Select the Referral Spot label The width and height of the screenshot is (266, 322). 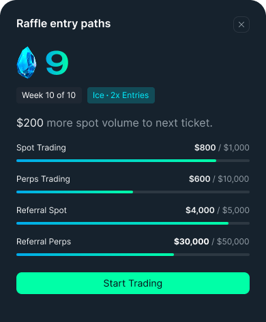[42, 210]
